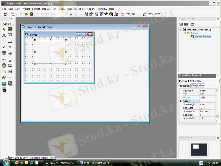Click Toggle Folders icon in Project panel
Image resolution: width=221 pixels, height=166 pixels.
pyautogui.click(x=192, y=24)
